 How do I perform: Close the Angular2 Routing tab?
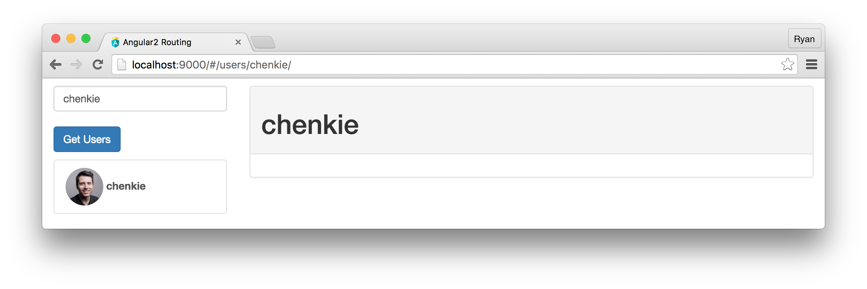[238, 42]
